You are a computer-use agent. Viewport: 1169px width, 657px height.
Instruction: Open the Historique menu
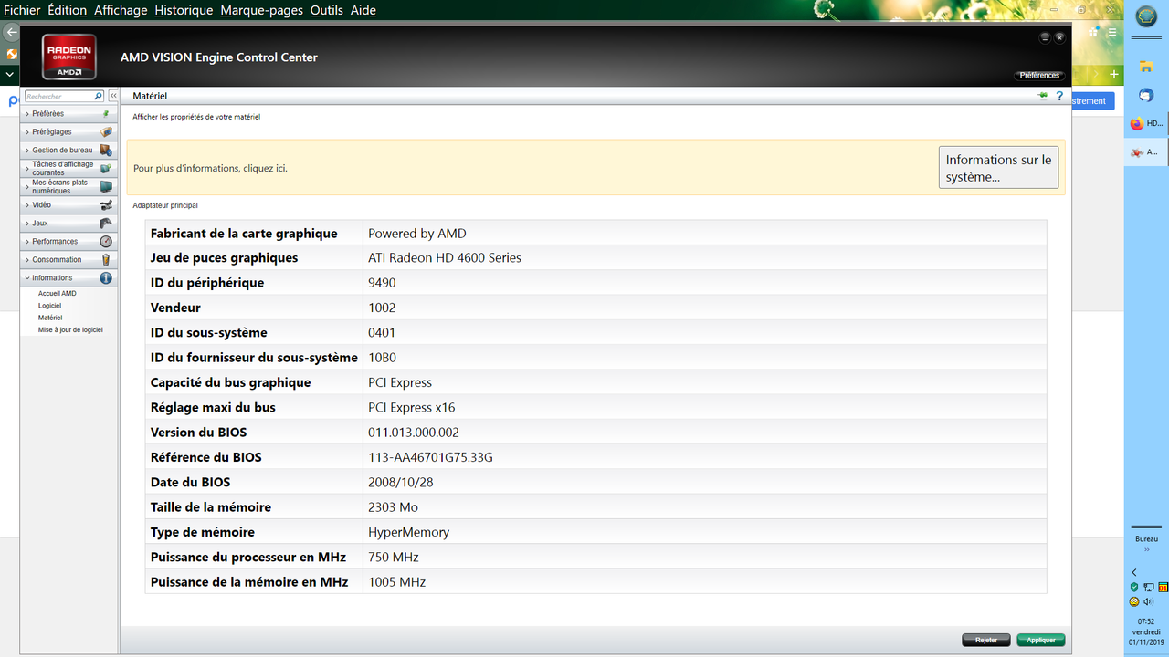coord(184,10)
